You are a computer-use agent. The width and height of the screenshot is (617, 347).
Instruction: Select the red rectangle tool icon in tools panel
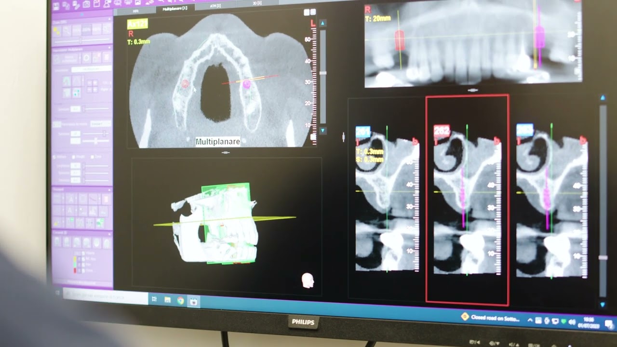click(x=106, y=199)
